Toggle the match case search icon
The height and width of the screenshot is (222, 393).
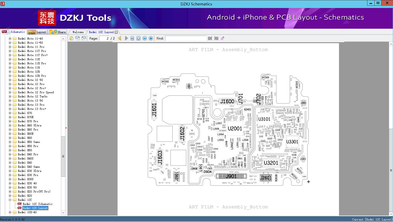click(x=222, y=38)
